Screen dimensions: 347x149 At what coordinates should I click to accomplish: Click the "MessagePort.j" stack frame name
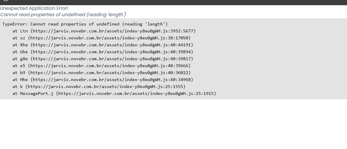pyautogui.click(x=36, y=93)
